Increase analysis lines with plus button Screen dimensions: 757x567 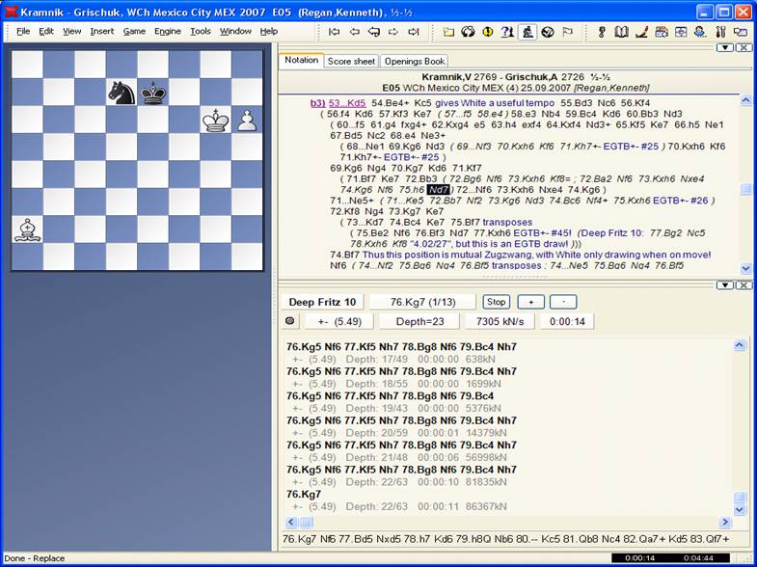click(531, 302)
